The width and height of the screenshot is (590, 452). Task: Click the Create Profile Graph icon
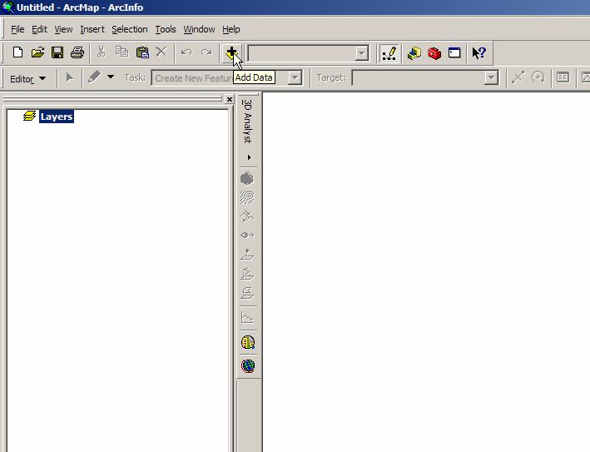click(x=247, y=318)
